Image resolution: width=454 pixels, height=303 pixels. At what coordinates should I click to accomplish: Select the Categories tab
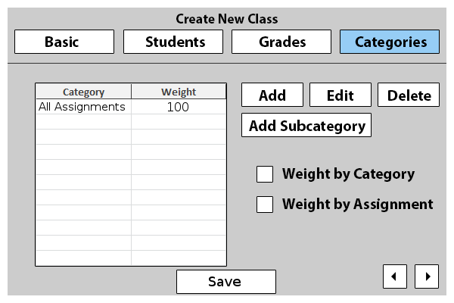(x=390, y=42)
